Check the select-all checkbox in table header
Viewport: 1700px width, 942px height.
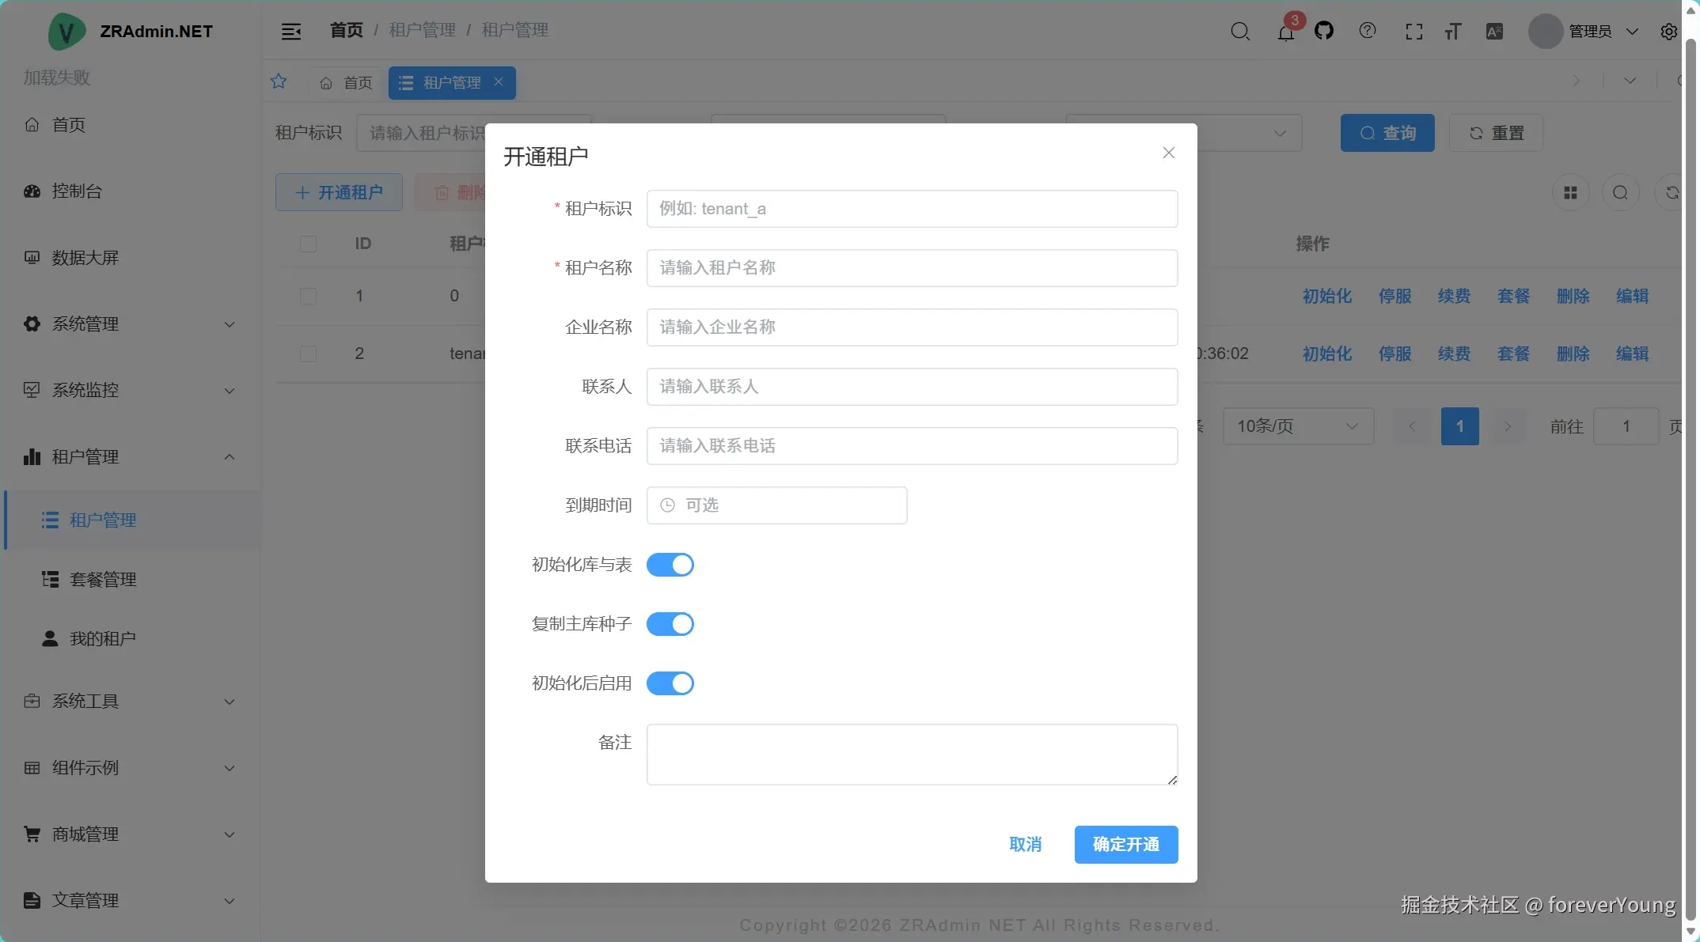[x=309, y=244]
